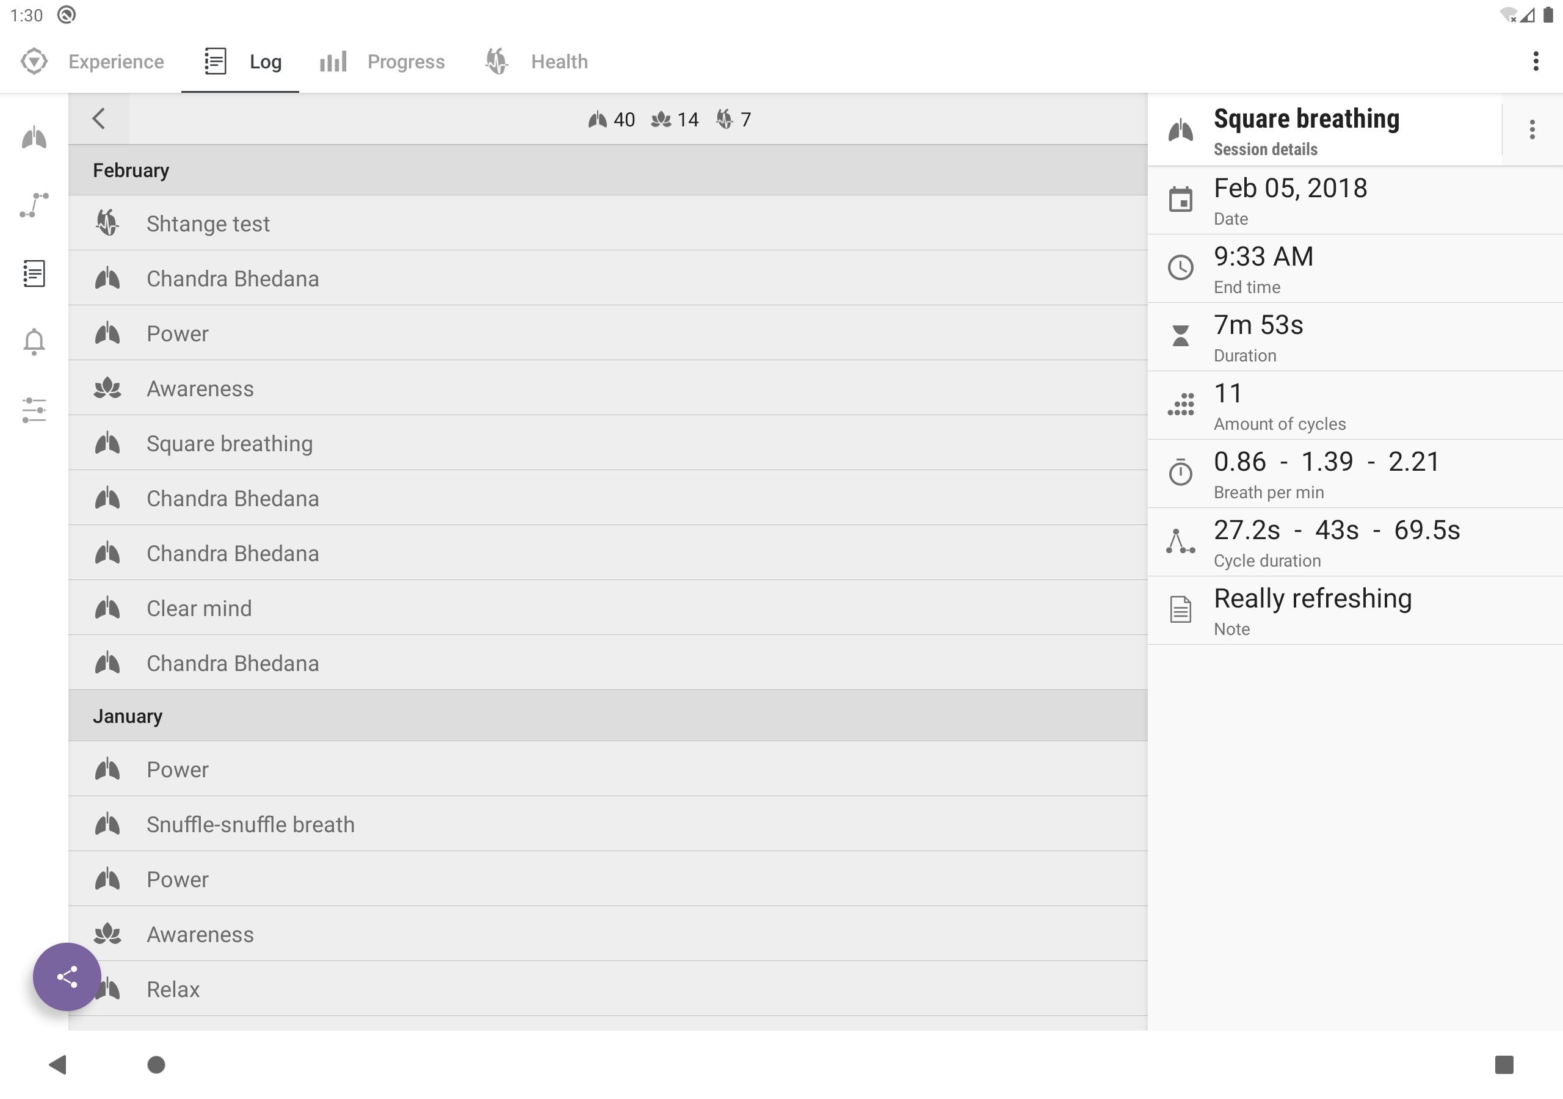The height and width of the screenshot is (1099, 1563).
Task: Tap Android back navigation button
Action: pos(58,1064)
